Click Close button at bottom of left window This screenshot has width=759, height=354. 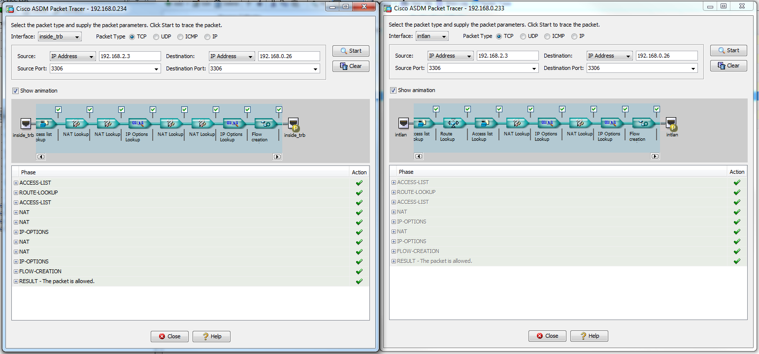pyautogui.click(x=169, y=336)
